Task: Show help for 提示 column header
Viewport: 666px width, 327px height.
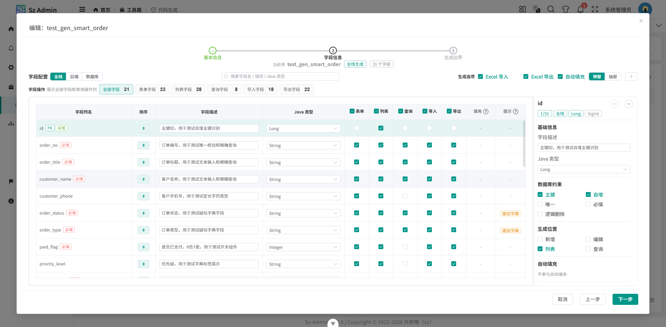Action: click(x=516, y=111)
